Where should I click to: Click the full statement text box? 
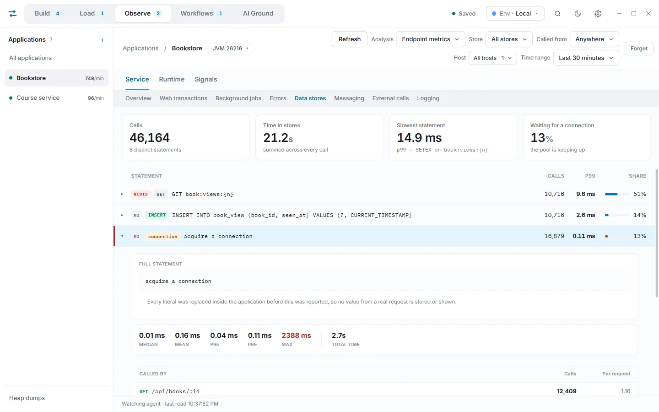pyautogui.click(x=385, y=281)
